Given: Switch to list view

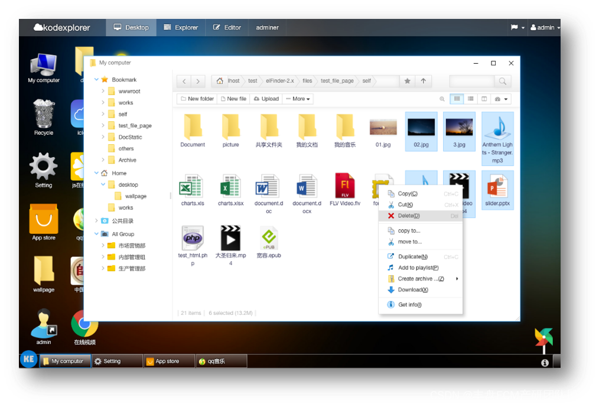Looking at the screenshot, I should [471, 99].
